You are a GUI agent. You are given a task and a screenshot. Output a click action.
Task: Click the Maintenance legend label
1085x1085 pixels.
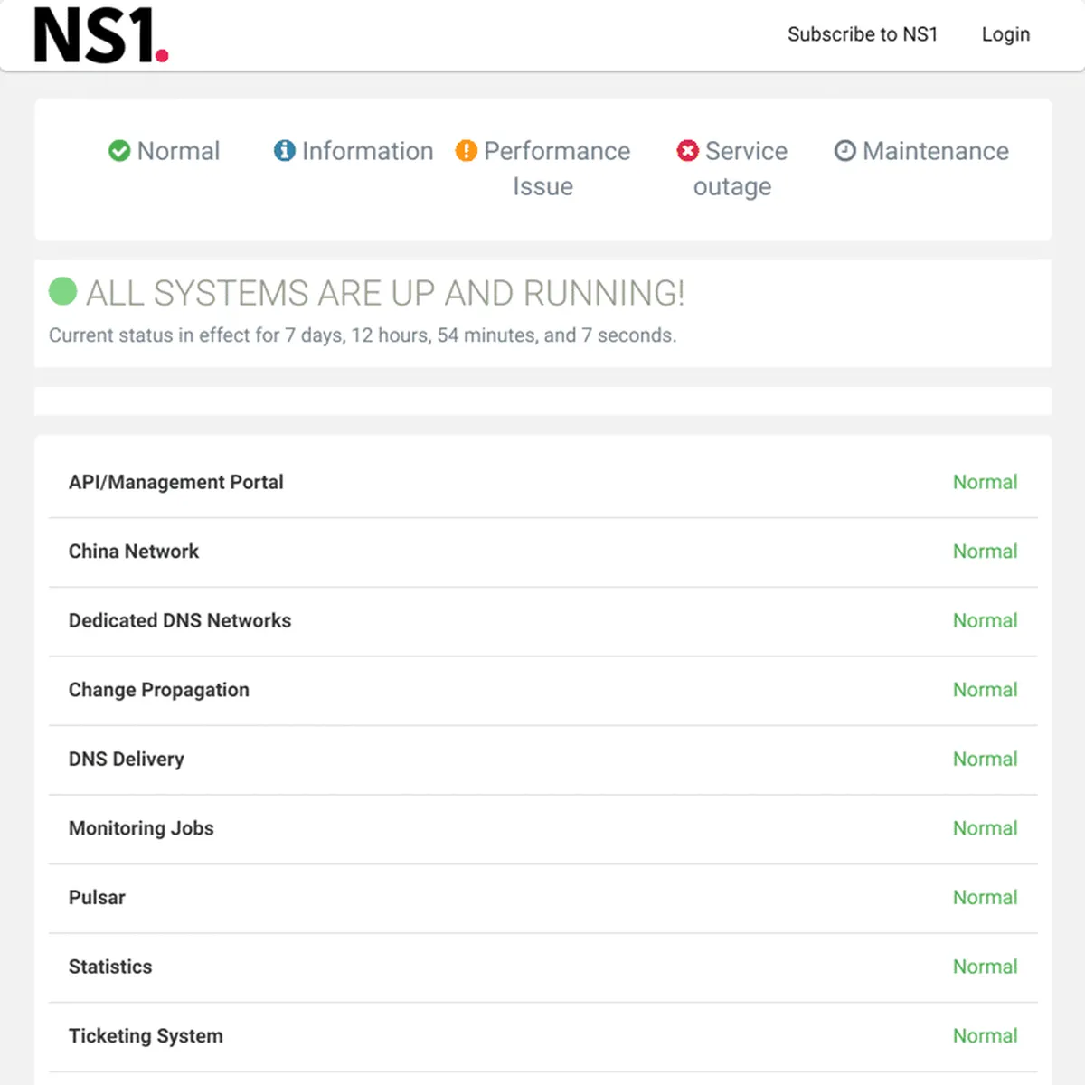pos(935,151)
